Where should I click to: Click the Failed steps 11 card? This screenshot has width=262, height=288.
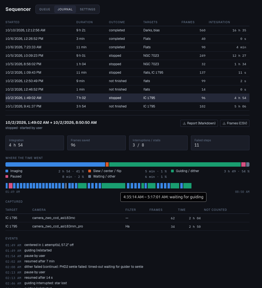click(x=220, y=143)
